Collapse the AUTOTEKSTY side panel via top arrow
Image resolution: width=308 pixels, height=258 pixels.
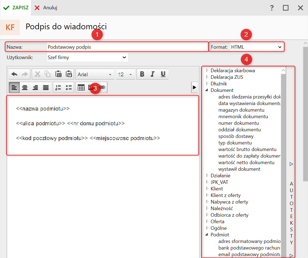point(291,164)
